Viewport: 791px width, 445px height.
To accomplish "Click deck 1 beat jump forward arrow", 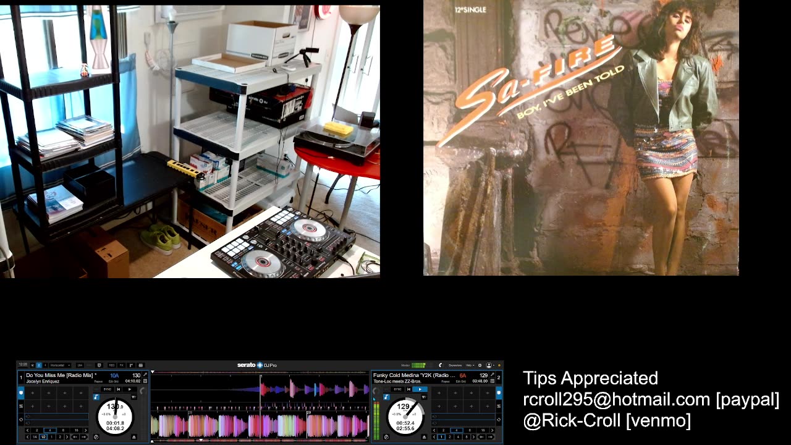I will coord(84,437).
